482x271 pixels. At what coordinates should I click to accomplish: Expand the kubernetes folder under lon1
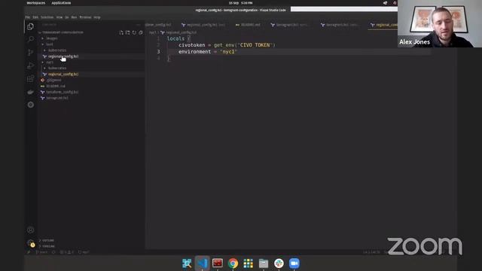[x=57, y=50]
